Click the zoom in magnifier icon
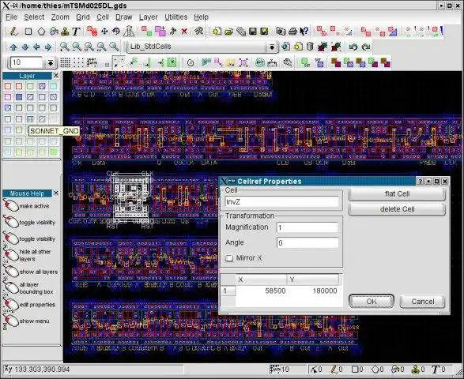 tap(64, 47)
